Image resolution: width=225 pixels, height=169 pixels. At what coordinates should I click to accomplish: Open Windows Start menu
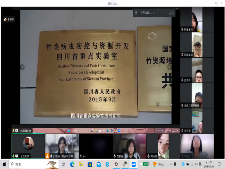[x=4, y=164]
